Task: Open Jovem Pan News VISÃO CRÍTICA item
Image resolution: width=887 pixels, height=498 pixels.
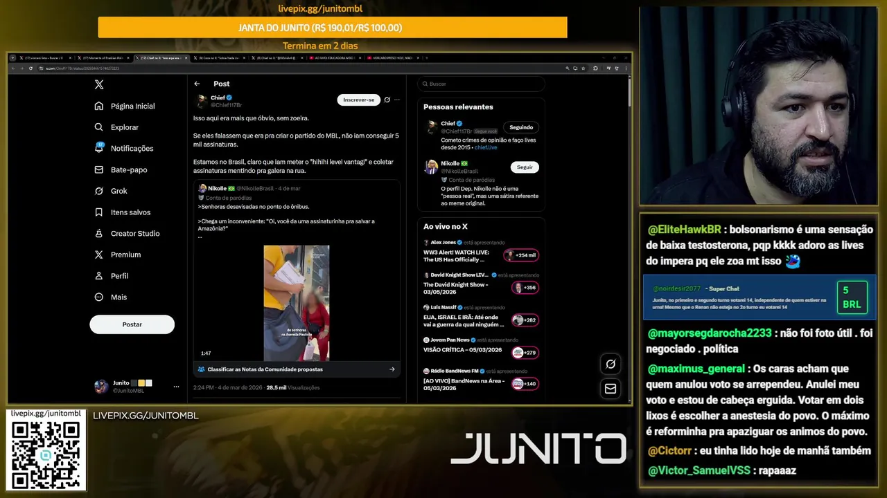Action: [482, 347]
